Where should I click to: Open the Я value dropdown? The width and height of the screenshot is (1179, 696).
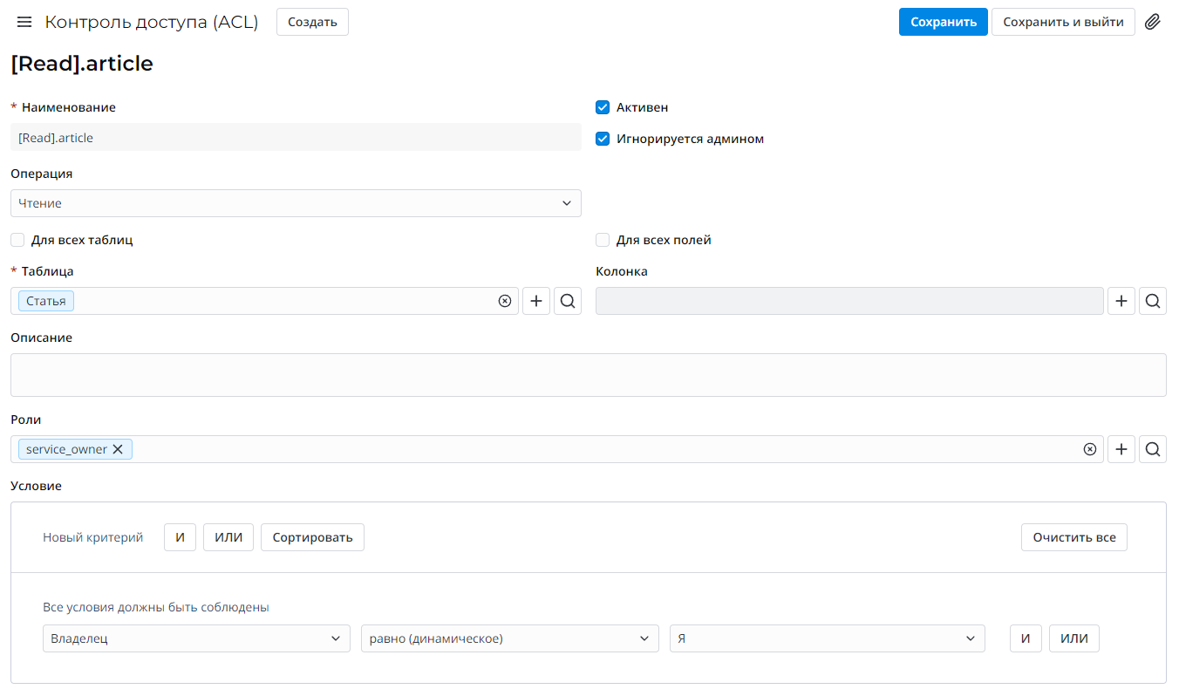pyautogui.click(x=828, y=638)
